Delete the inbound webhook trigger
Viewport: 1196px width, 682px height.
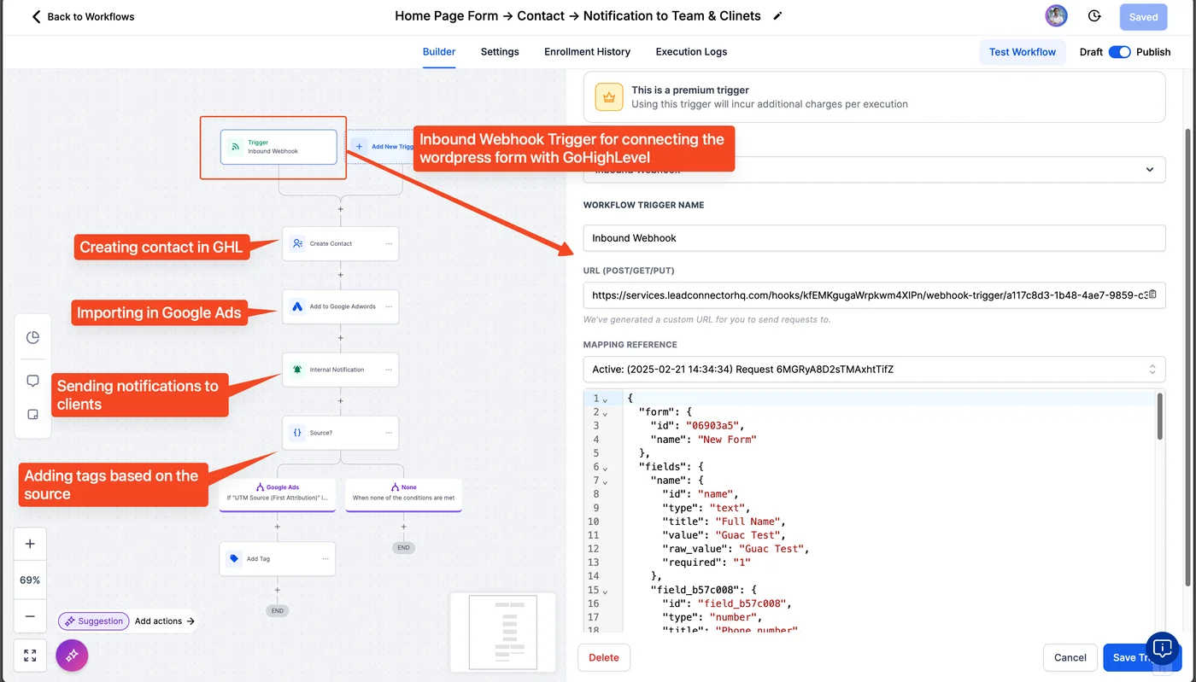pos(604,657)
